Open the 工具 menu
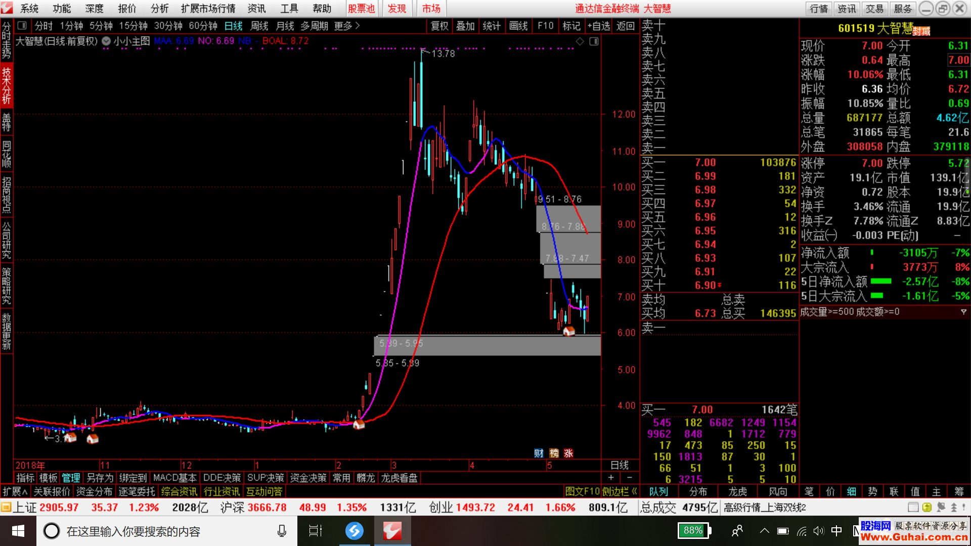The height and width of the screenshot is (546, 971). click(289, 9)
